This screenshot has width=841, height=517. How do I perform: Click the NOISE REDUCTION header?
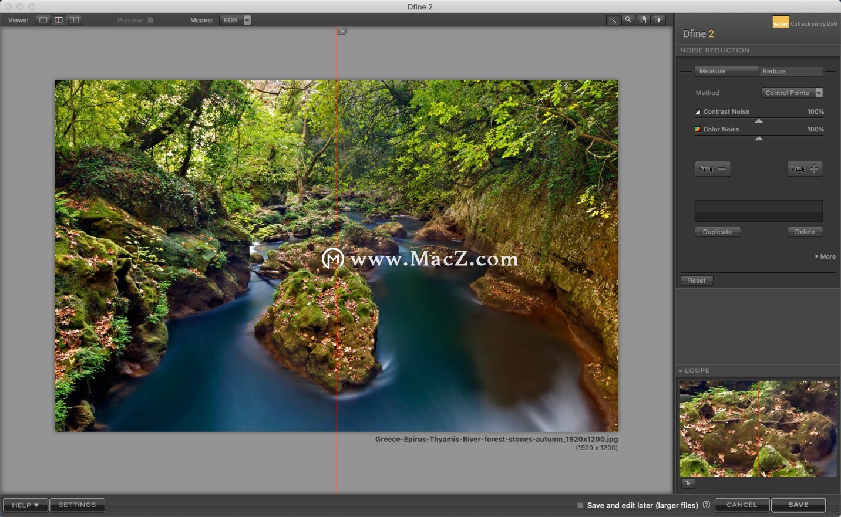[715, 50]
